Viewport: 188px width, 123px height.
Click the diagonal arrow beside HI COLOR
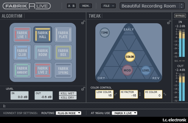(x=165, y=94)
